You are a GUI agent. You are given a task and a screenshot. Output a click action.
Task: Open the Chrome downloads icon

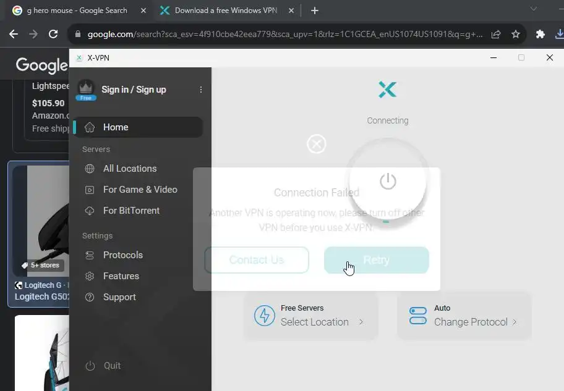pyautogui.click(x=560, y=34)
